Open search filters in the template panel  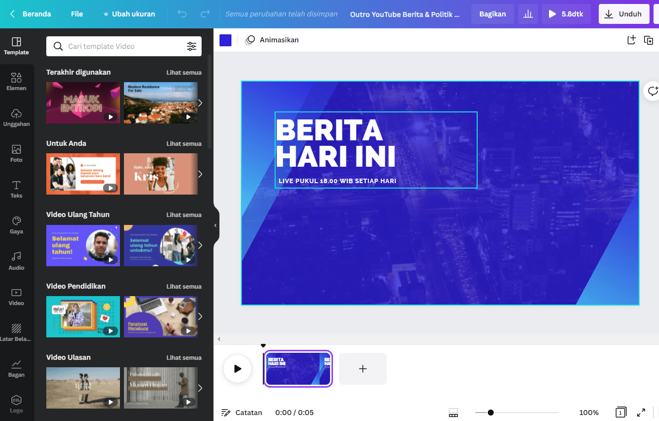192,46
